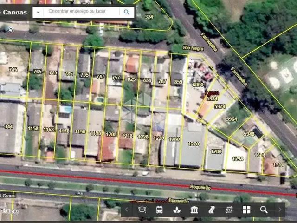The image size is (297, 223).
Task: Open the XYZ coordinates conversion tool
Action: click(x=229, y=210)
